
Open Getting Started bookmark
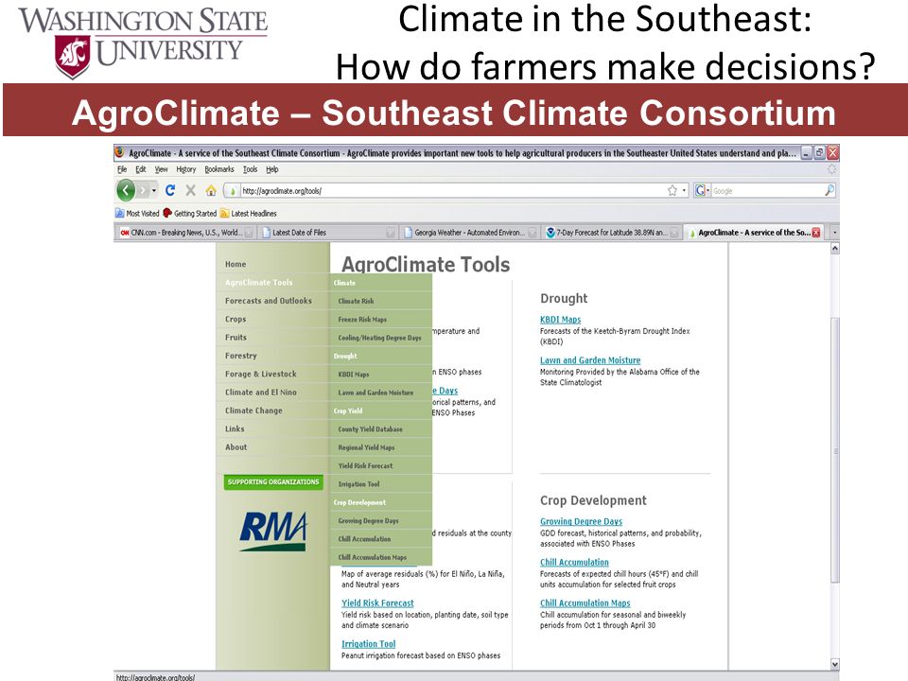190,213
